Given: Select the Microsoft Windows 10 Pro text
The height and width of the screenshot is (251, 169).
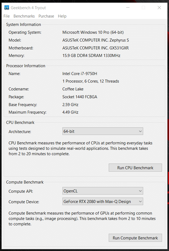Looking at the screenshot, I should point(93,32).
